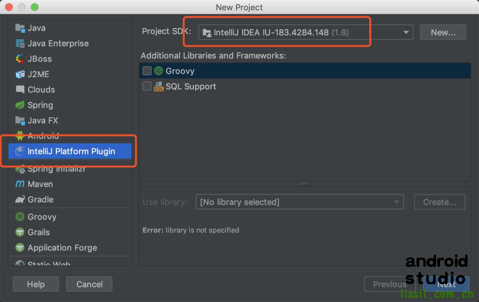
Task: Click the Spring Initializr icon
Action: [x=20, y=169]
